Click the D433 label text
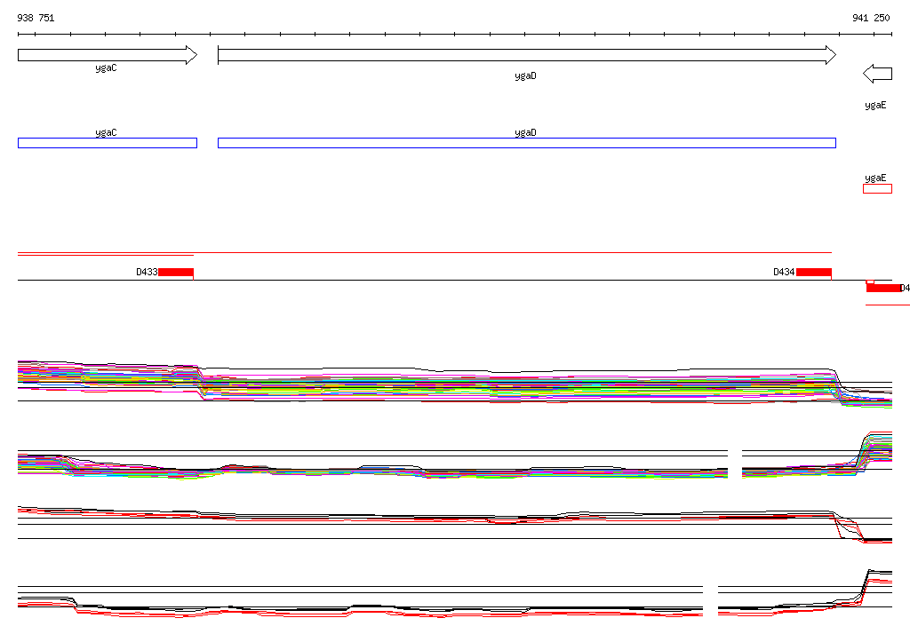Viewport: 910px width, 634px height. coord(147,272)
